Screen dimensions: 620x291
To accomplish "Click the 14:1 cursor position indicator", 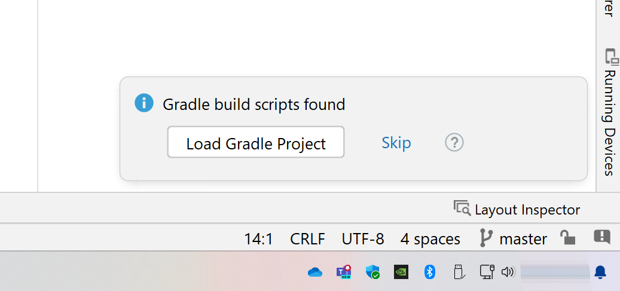I will (x=258, y=239).
